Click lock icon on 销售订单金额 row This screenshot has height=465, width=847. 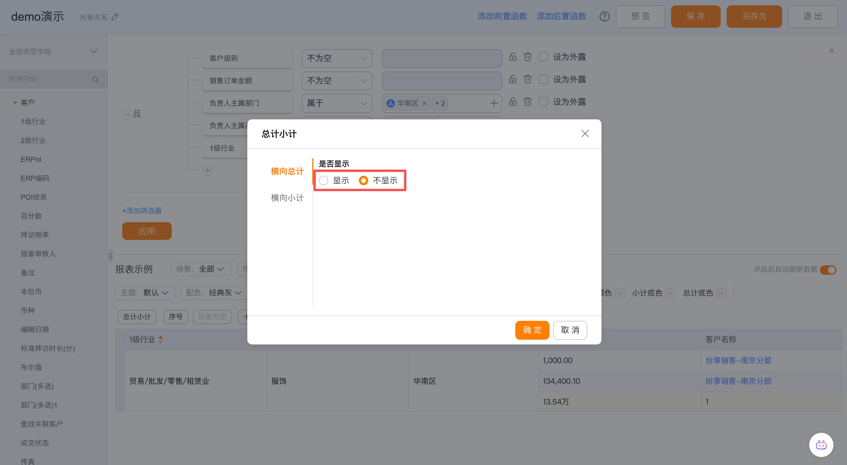[513, 79]
